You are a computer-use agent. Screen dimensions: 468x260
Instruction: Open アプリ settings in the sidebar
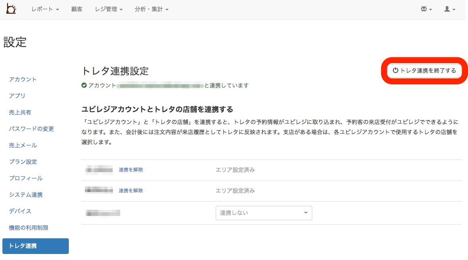click(17, 96)
